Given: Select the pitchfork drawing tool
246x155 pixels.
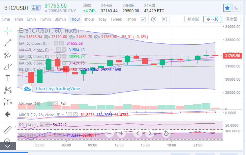Looking at the screenshot, I should click(x=8, y=55).
